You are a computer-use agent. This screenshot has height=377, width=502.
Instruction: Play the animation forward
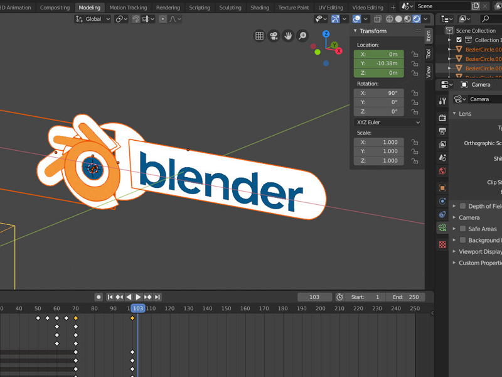[x=138, y=297]
